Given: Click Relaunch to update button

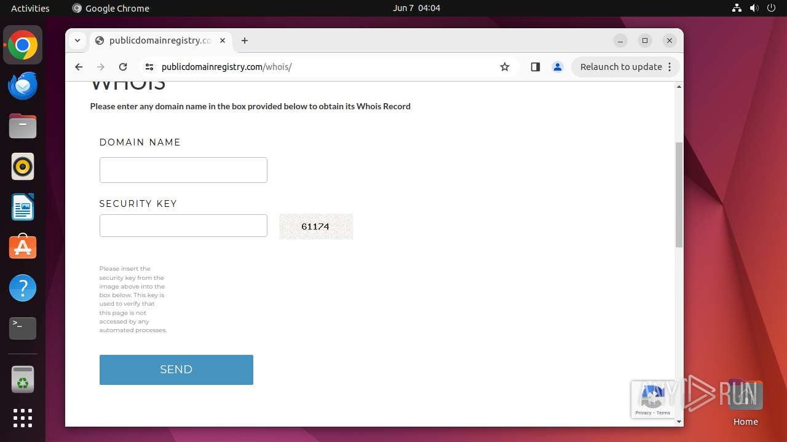Looking at the screenshot, I should tap(626, 67).
